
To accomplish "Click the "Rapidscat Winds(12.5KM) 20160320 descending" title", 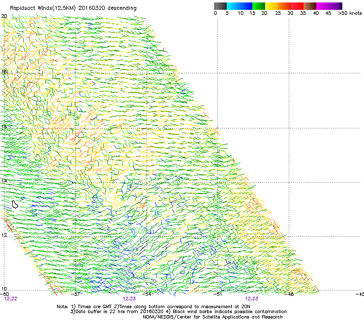I will pyautogui.click(x=73, y=8).
